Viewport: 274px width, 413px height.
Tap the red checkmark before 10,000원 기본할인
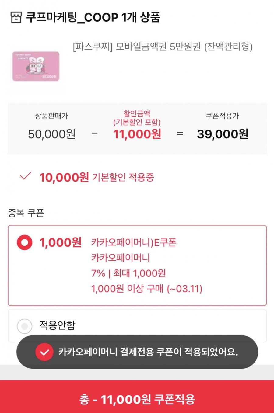coord(25,176)
